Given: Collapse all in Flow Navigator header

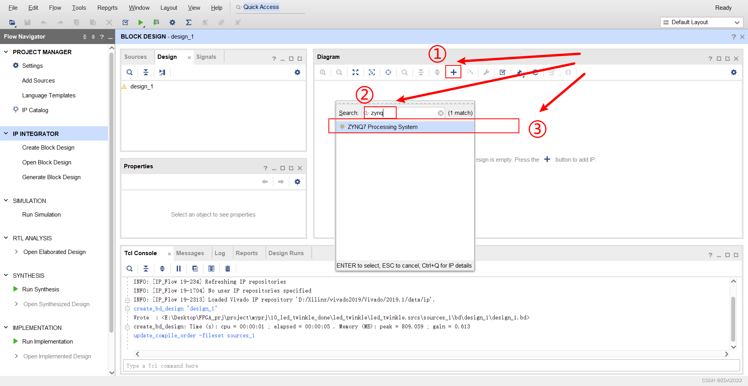Looking at the screenshot, I should pos(85,37).
